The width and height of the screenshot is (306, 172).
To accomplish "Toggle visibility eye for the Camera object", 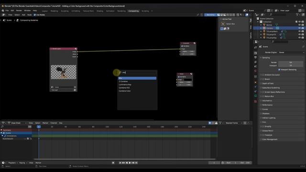I will coord(299,28).
